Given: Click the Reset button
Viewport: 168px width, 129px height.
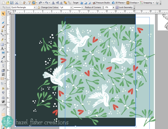Looking at the screenshot, I should click(x=6, y=7).
